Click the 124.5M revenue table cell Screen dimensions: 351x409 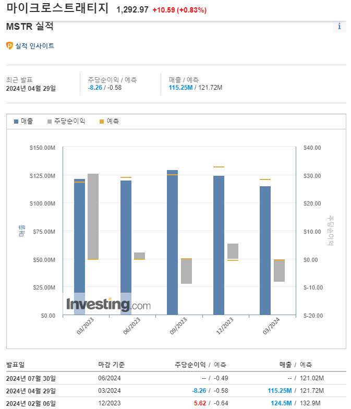[282, 403]
